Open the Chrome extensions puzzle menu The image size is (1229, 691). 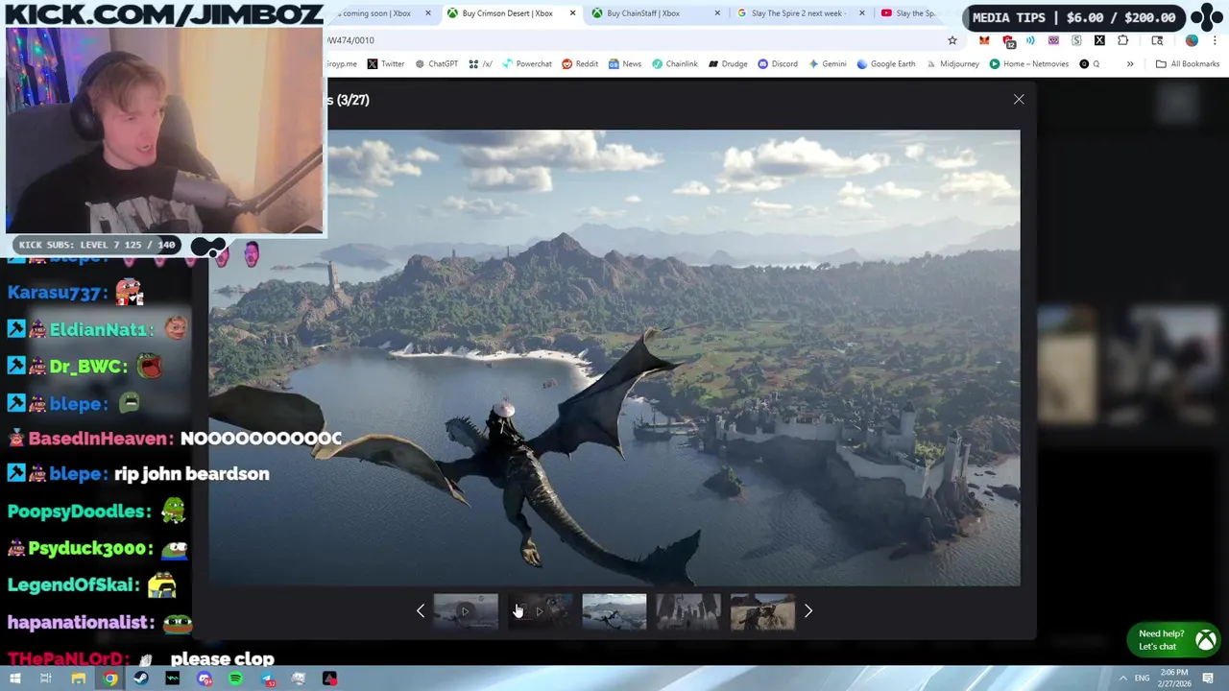click(x=1122, y=40)
